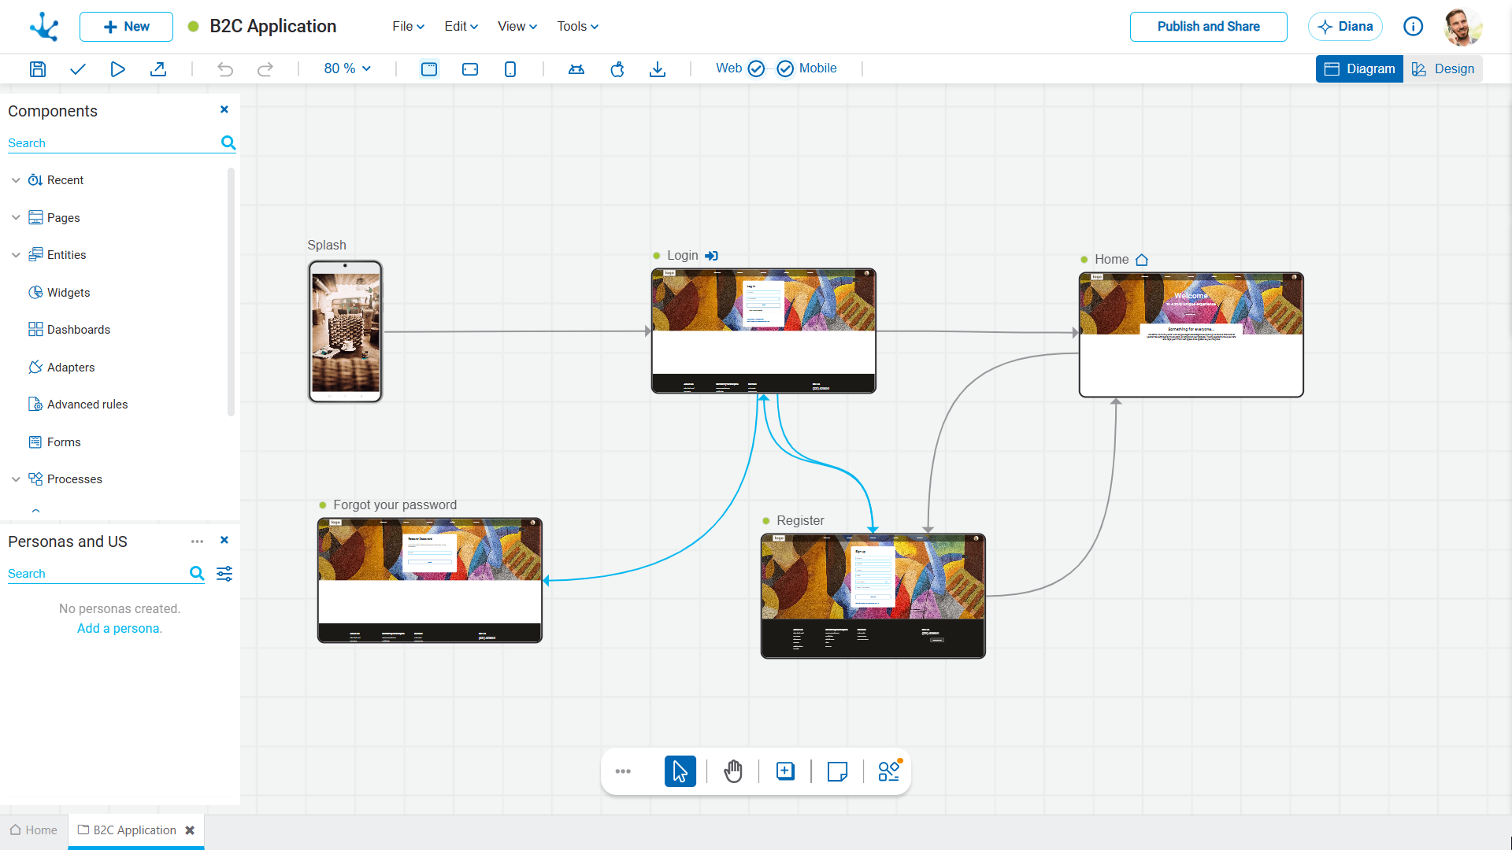Image resolution: width=1512 pixels, height=850 pixels.
Task: Open the View menu
Action: click(517, 27)
